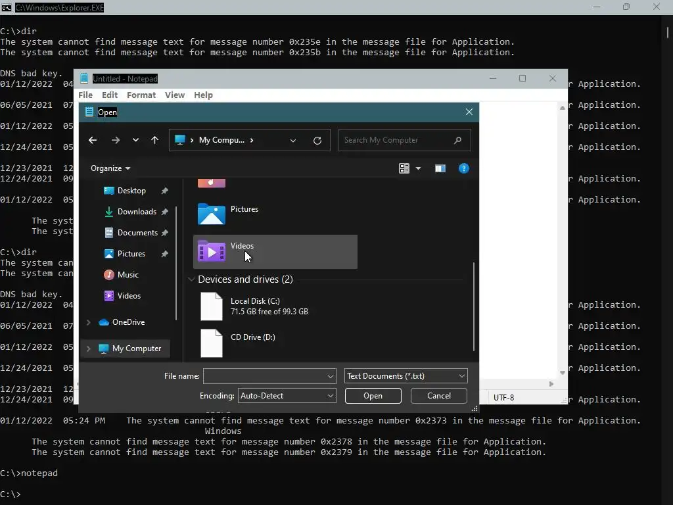Screen dimensions: 673x505
Task: Click the Open button
Action: coord(373,396)
